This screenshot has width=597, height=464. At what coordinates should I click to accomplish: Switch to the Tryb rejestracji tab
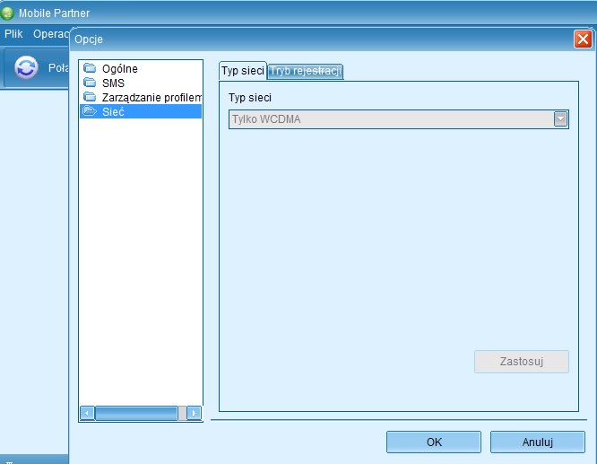(x=306, y=72)
